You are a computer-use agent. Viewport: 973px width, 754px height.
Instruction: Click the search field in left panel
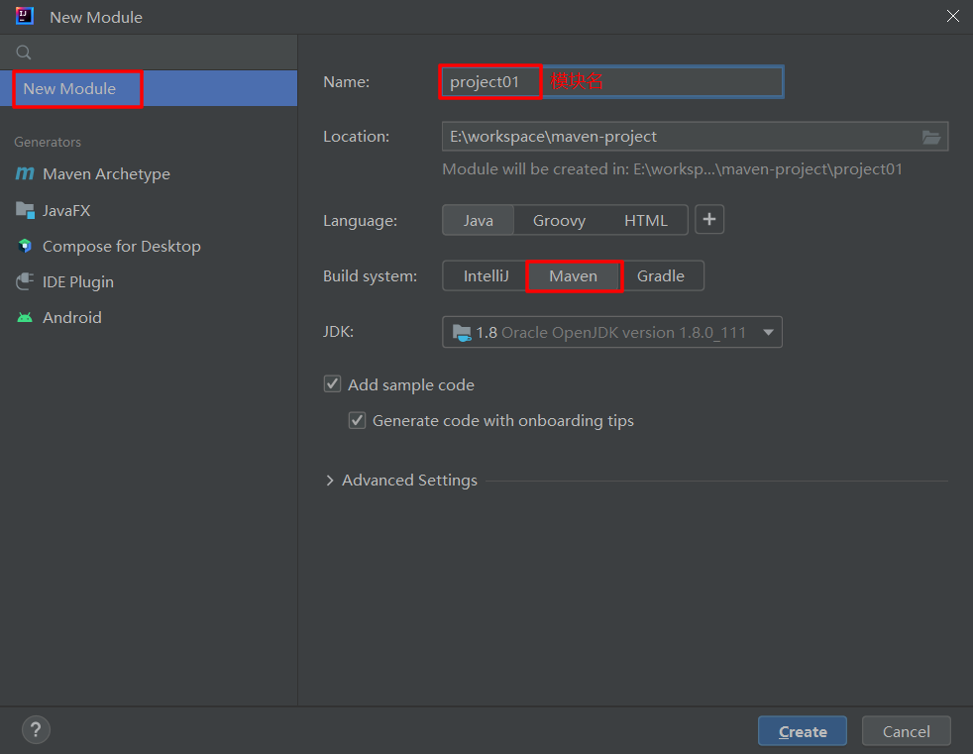click(149, 53)
